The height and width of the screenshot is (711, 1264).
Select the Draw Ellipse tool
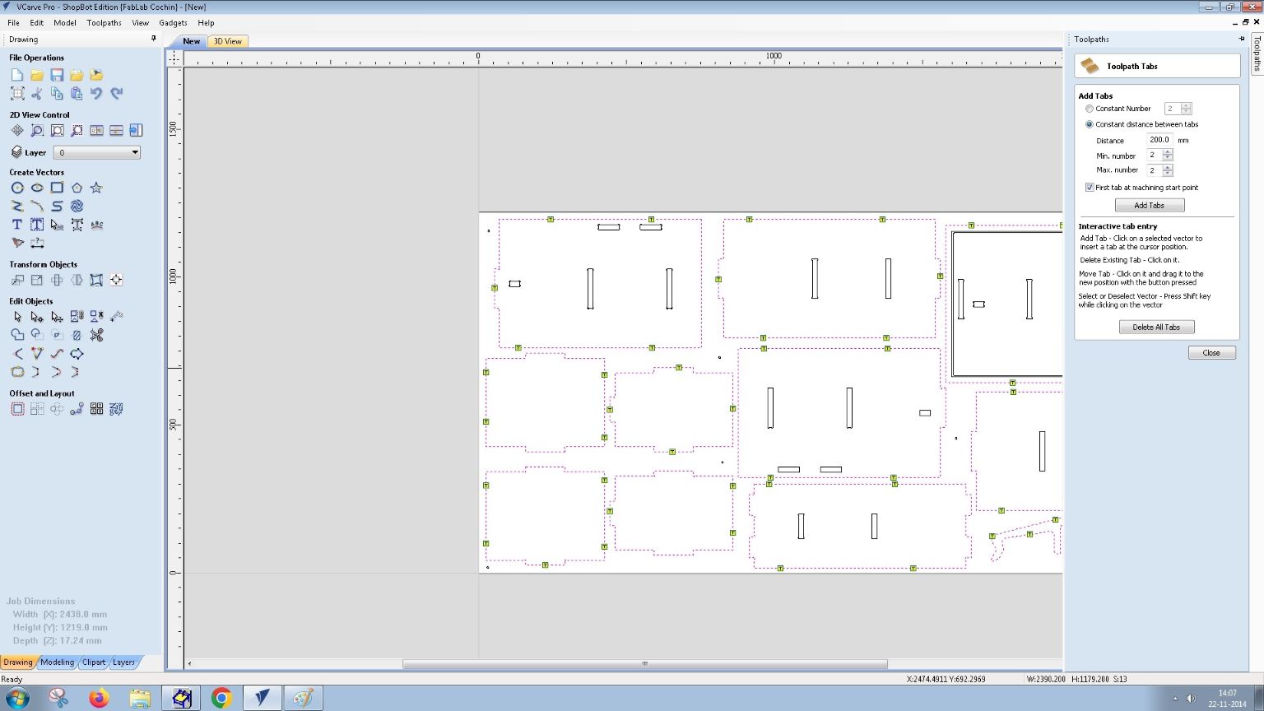pyautogui.click(x=37, y=188)
